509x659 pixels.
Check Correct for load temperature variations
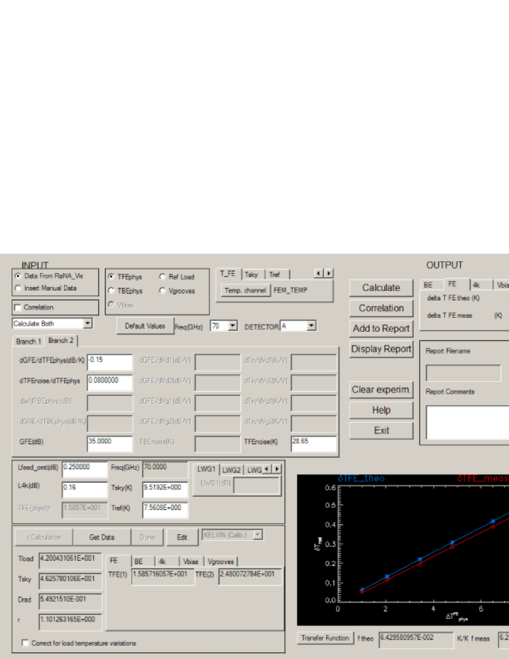click(x=25, y=643)
